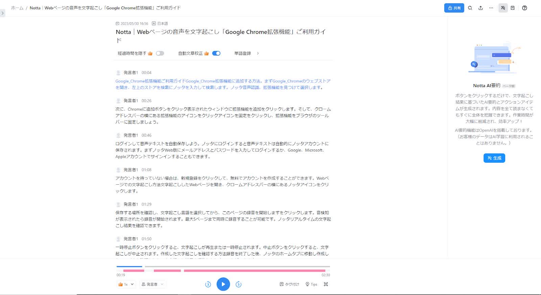Viewport: 541px width, 295px height.
Task: Click the 日本語 language icon
Action: pos(154,24)
